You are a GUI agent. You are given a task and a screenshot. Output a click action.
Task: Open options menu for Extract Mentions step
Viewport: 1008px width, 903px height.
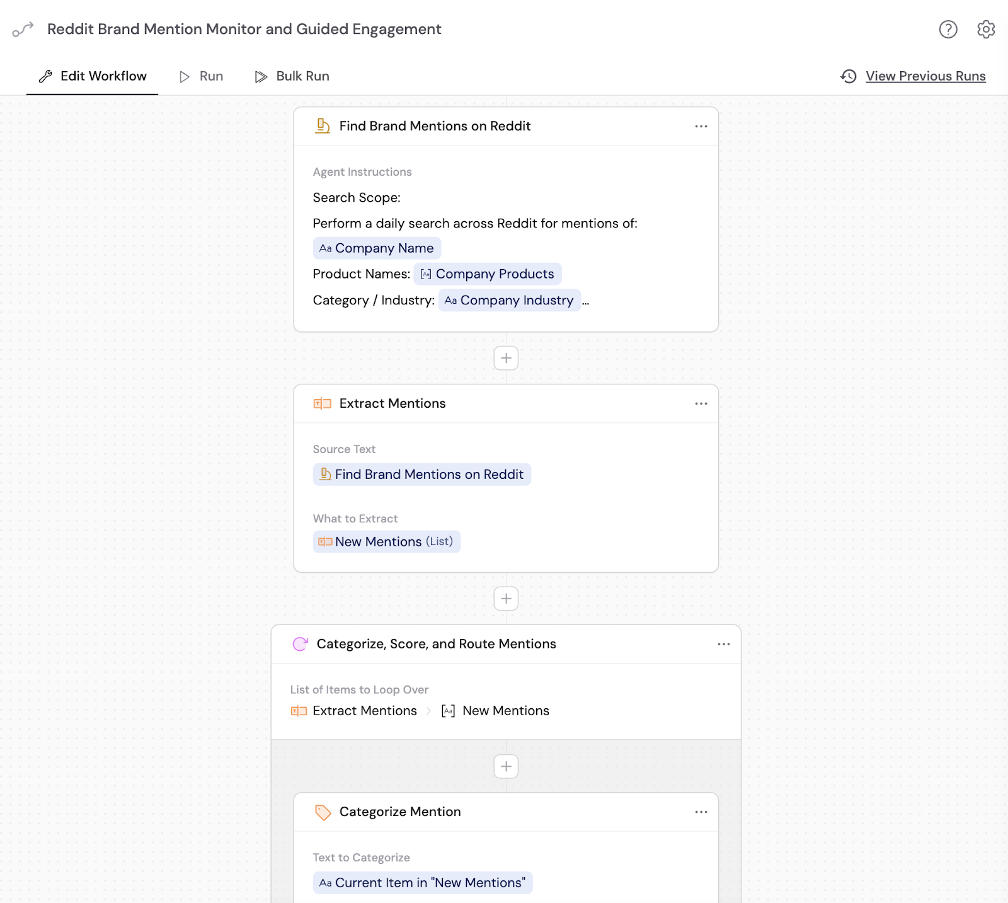(x=701, y=403)
